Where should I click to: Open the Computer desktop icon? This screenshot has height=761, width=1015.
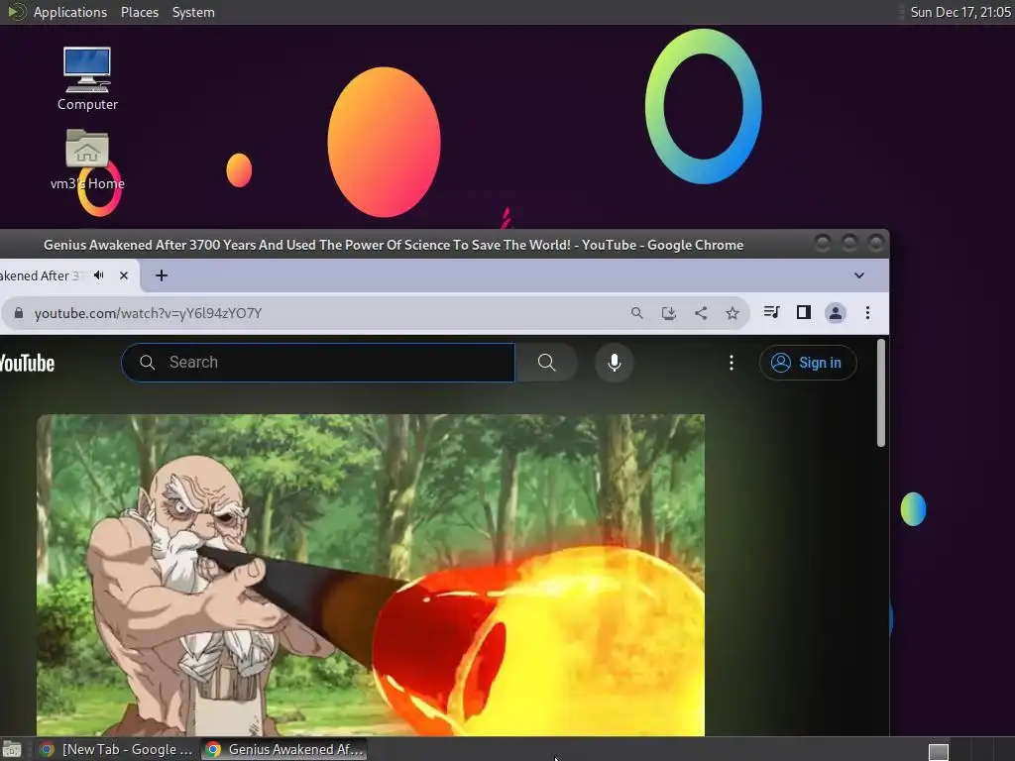tap(87, 78)
